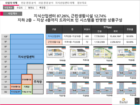The height and width of the screenshot is (105, 140).
Task: Click the 8F floor label
Action: point(6,47)
